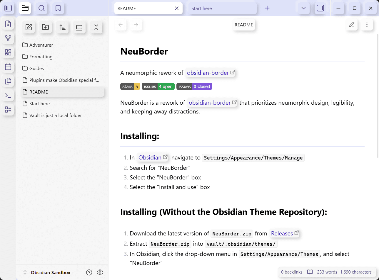
Task: Change sort order icon
Action: click(62, 27)
